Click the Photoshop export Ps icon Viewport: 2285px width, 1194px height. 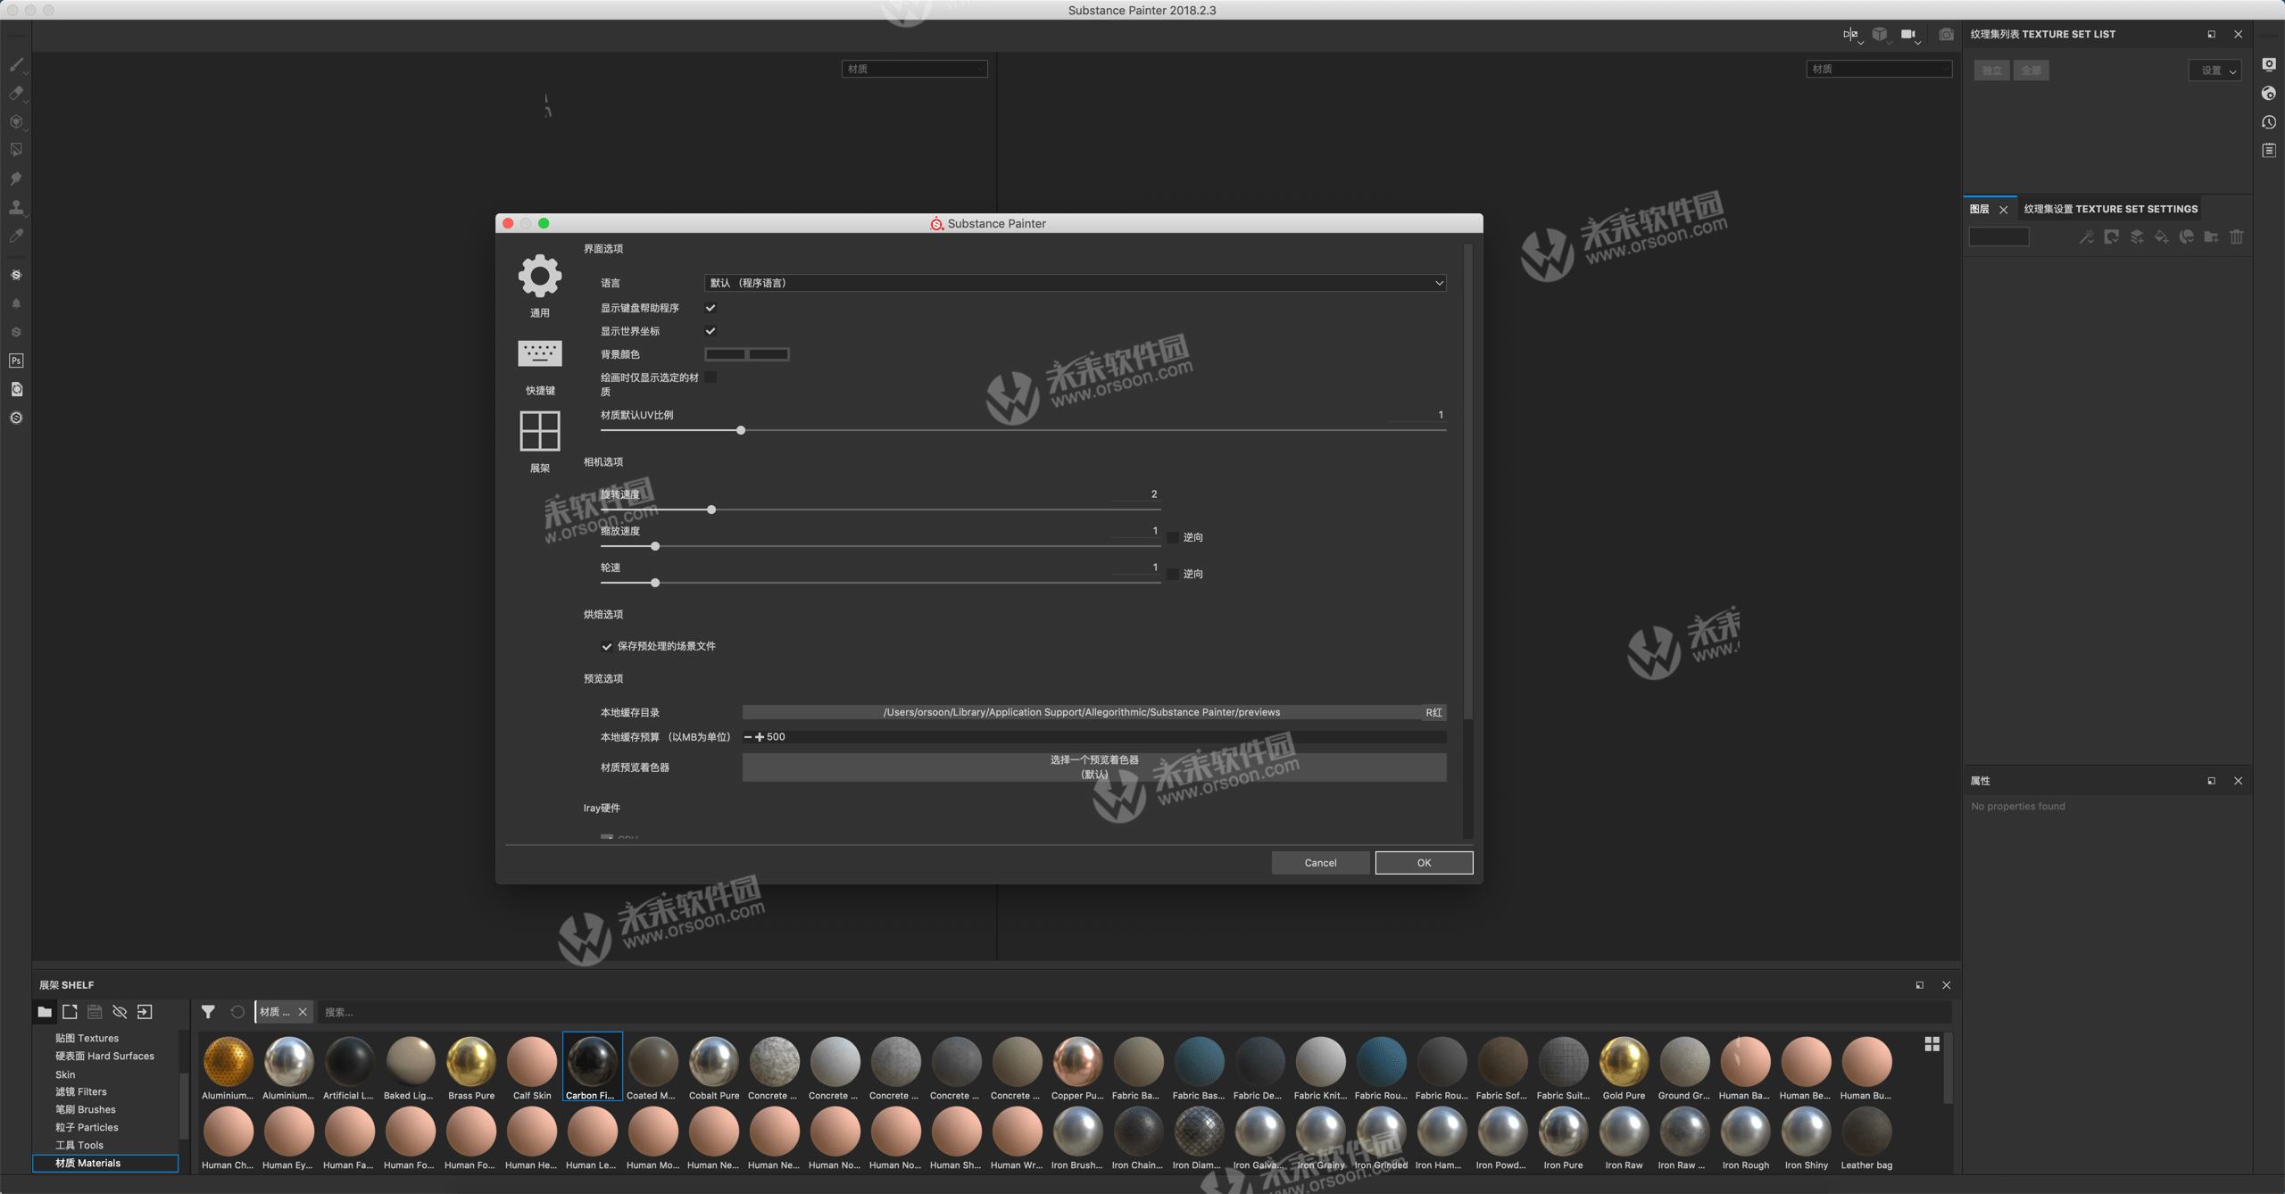pyautogui.click(x=16, y=361)
